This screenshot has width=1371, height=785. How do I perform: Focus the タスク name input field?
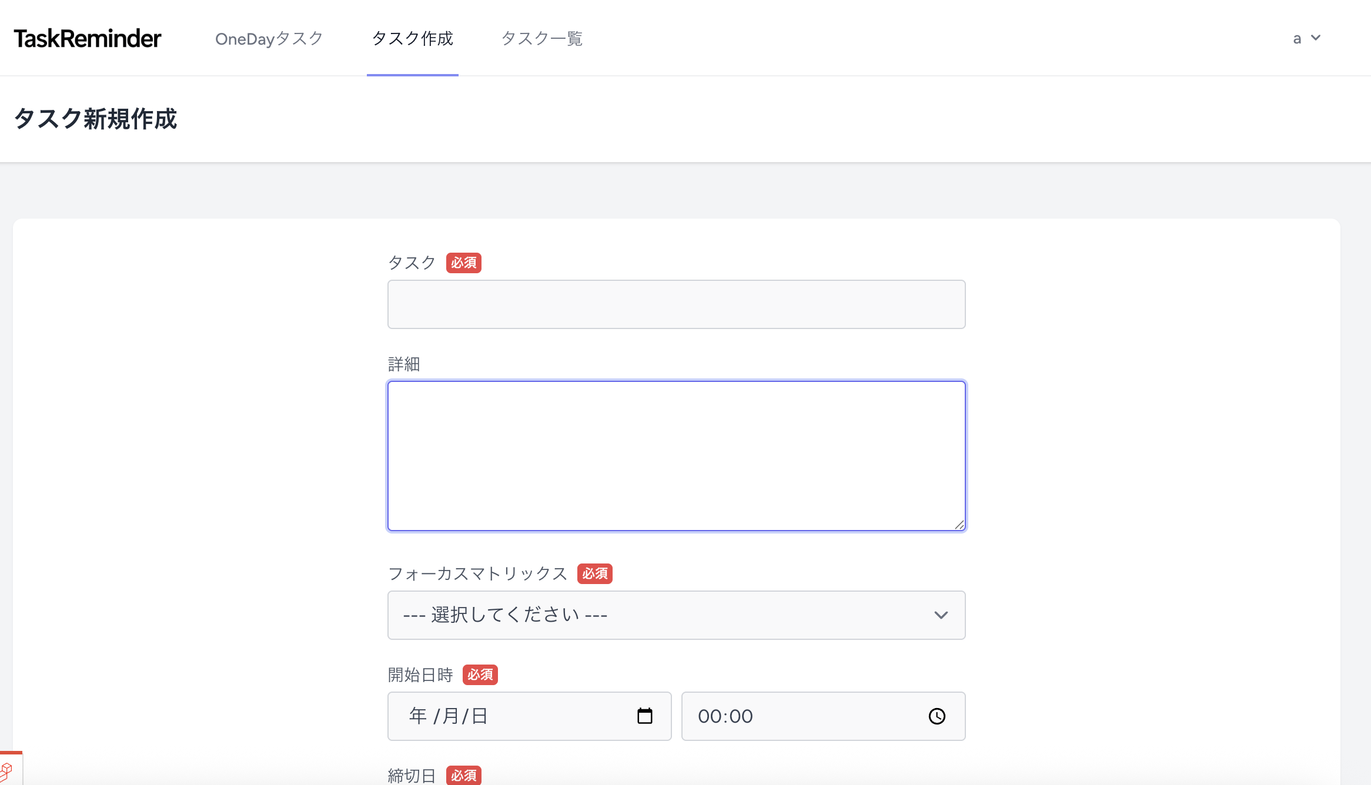(x=676, y=304)
